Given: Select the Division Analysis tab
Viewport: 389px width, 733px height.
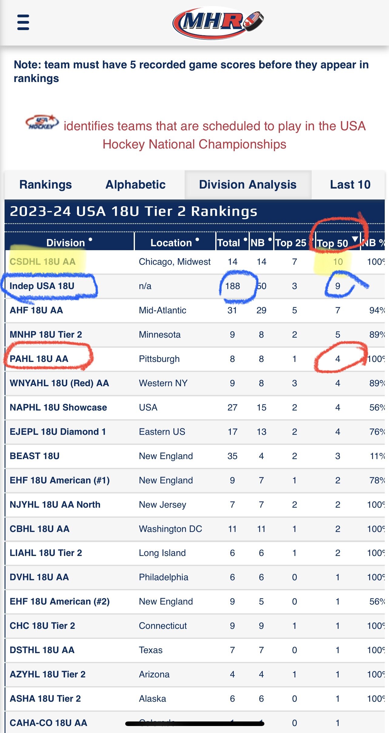Looking at the screenshot, I should [248, 184].
